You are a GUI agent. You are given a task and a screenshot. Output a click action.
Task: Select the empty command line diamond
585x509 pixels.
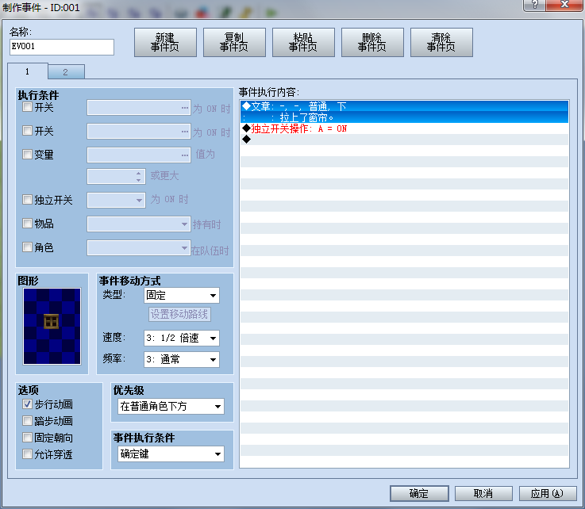pyautogui.click(x=405, y=140)
